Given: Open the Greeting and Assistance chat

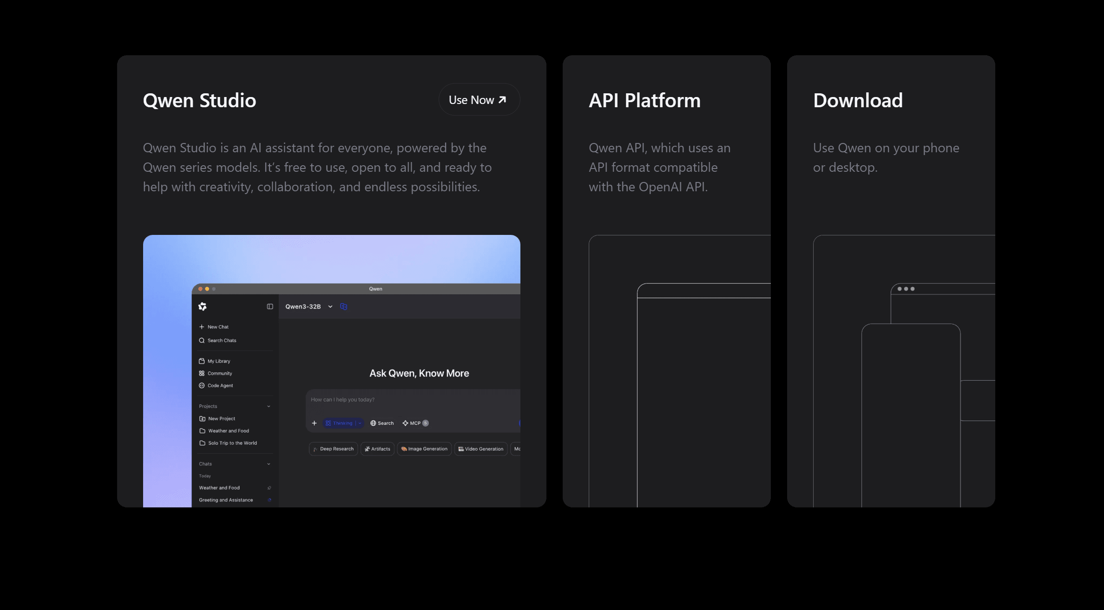Looking at the screenshot, I should (x=226, y=500).
